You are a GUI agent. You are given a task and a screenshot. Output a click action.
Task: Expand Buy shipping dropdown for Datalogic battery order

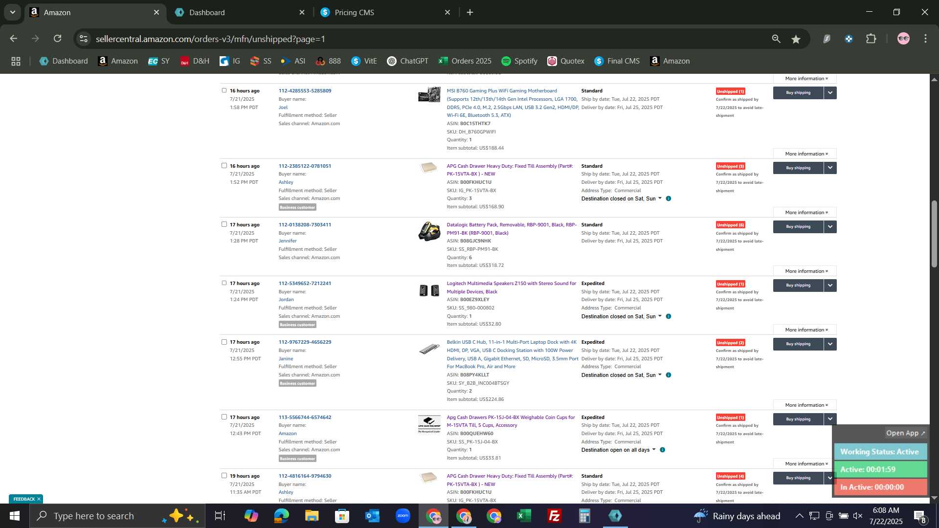(x=830, y=226)
